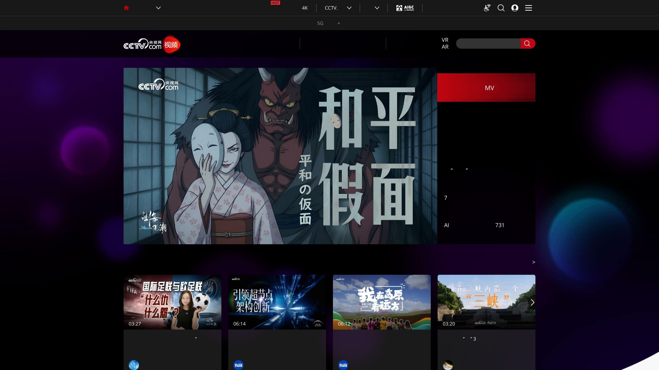The width and height of the screenshot is (659, 370).
Task: Open banner sidebar item with AI and 731
Action: click(x=486, y=225)
